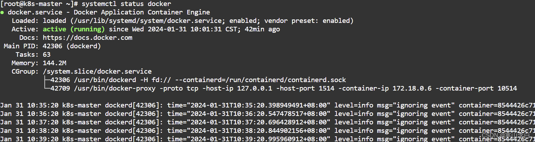Click the log line at Jan 31 10:35:20
Viewport: 535px width, 142px height.
[267, 105]
